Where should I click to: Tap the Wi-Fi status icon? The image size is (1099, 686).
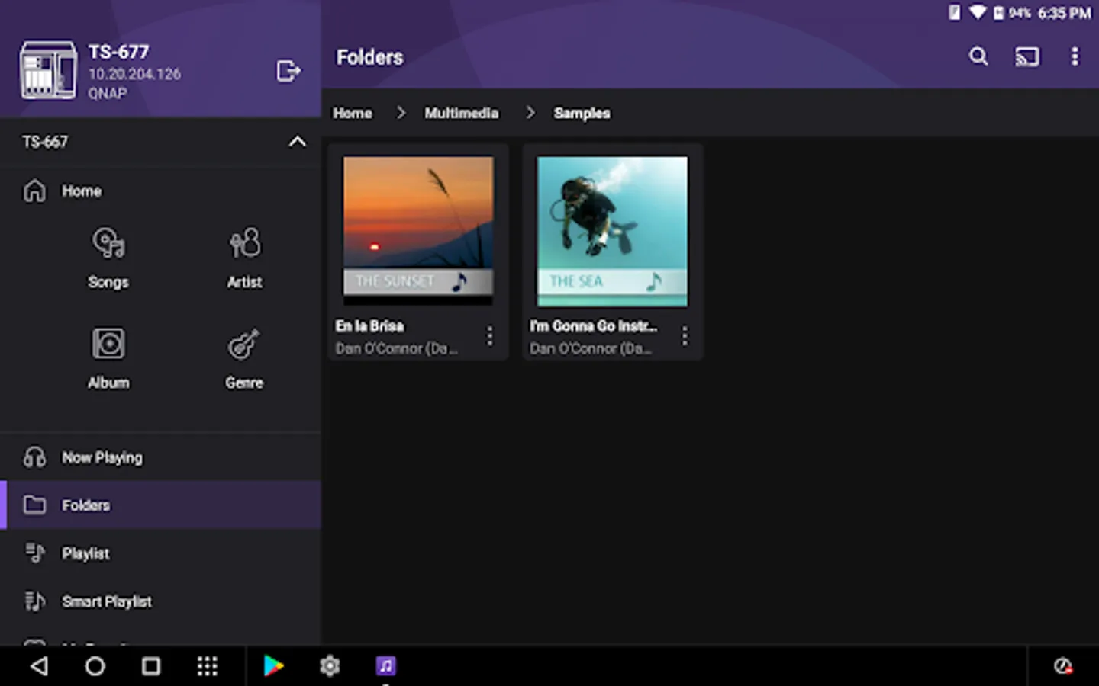click(977, 13)
